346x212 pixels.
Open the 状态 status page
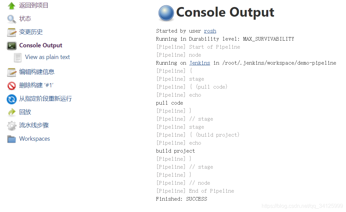(x=25, y=19)
